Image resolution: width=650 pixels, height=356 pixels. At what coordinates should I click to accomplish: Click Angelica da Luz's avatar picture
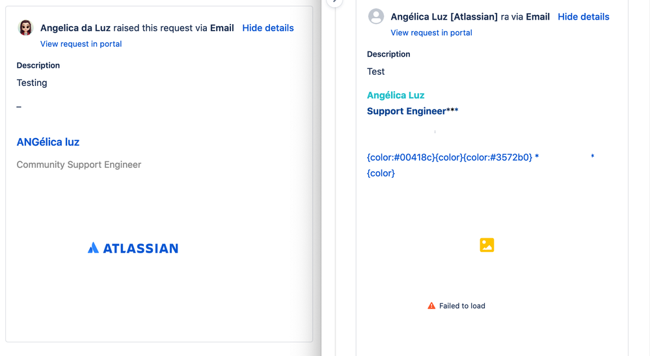point(25,28)
